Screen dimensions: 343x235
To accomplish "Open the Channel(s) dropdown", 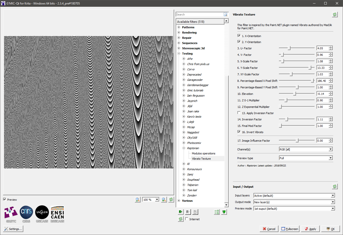I will click(x=306, y=149).
